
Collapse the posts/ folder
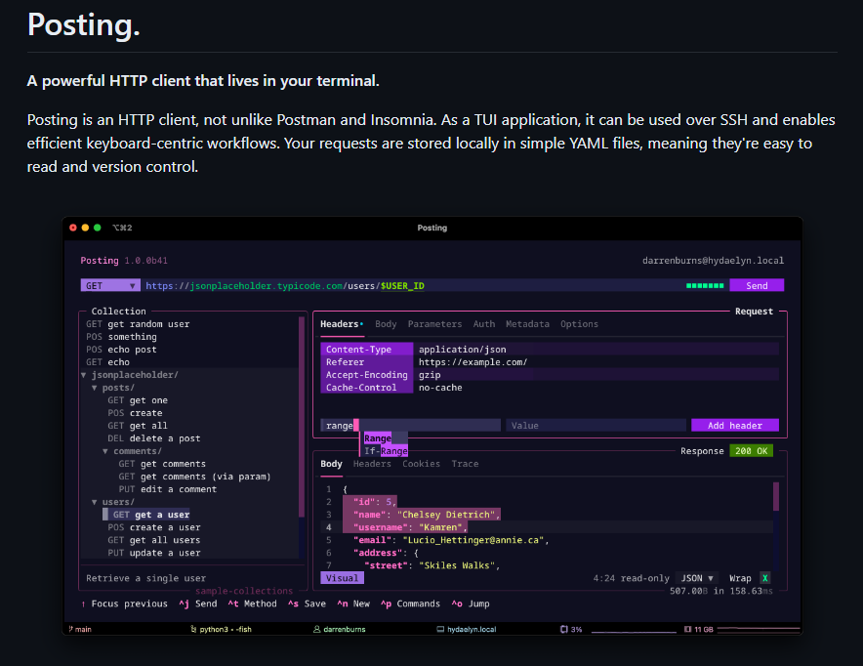click(x=95, y=388)
